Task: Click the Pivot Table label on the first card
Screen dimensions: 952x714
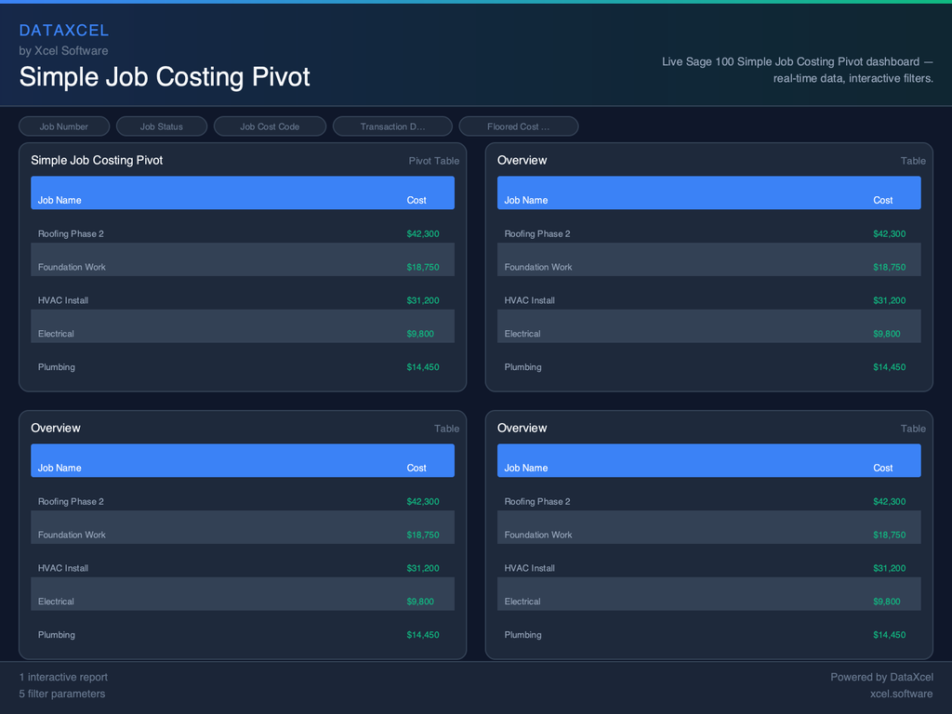Action: [x=433, y=160]
